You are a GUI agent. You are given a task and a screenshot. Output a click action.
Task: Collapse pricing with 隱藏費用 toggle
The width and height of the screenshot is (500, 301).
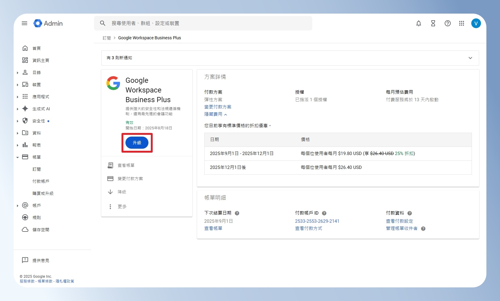coord(216,114)
